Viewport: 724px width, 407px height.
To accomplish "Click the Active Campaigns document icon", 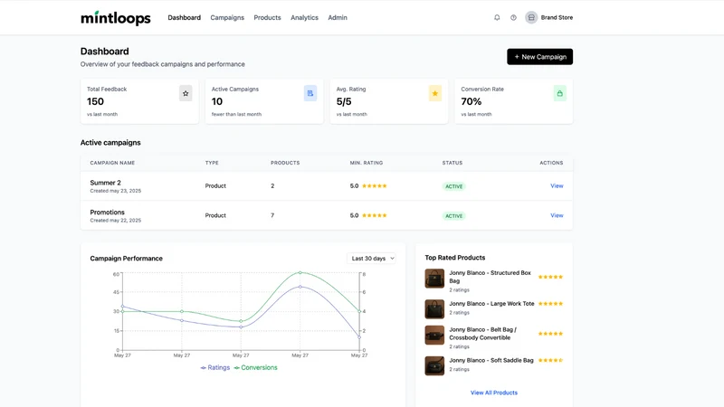I will point(310,93).
